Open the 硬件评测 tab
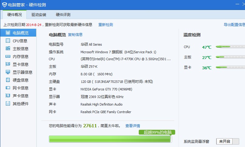The image size is (245, 147). coord(63,15)
